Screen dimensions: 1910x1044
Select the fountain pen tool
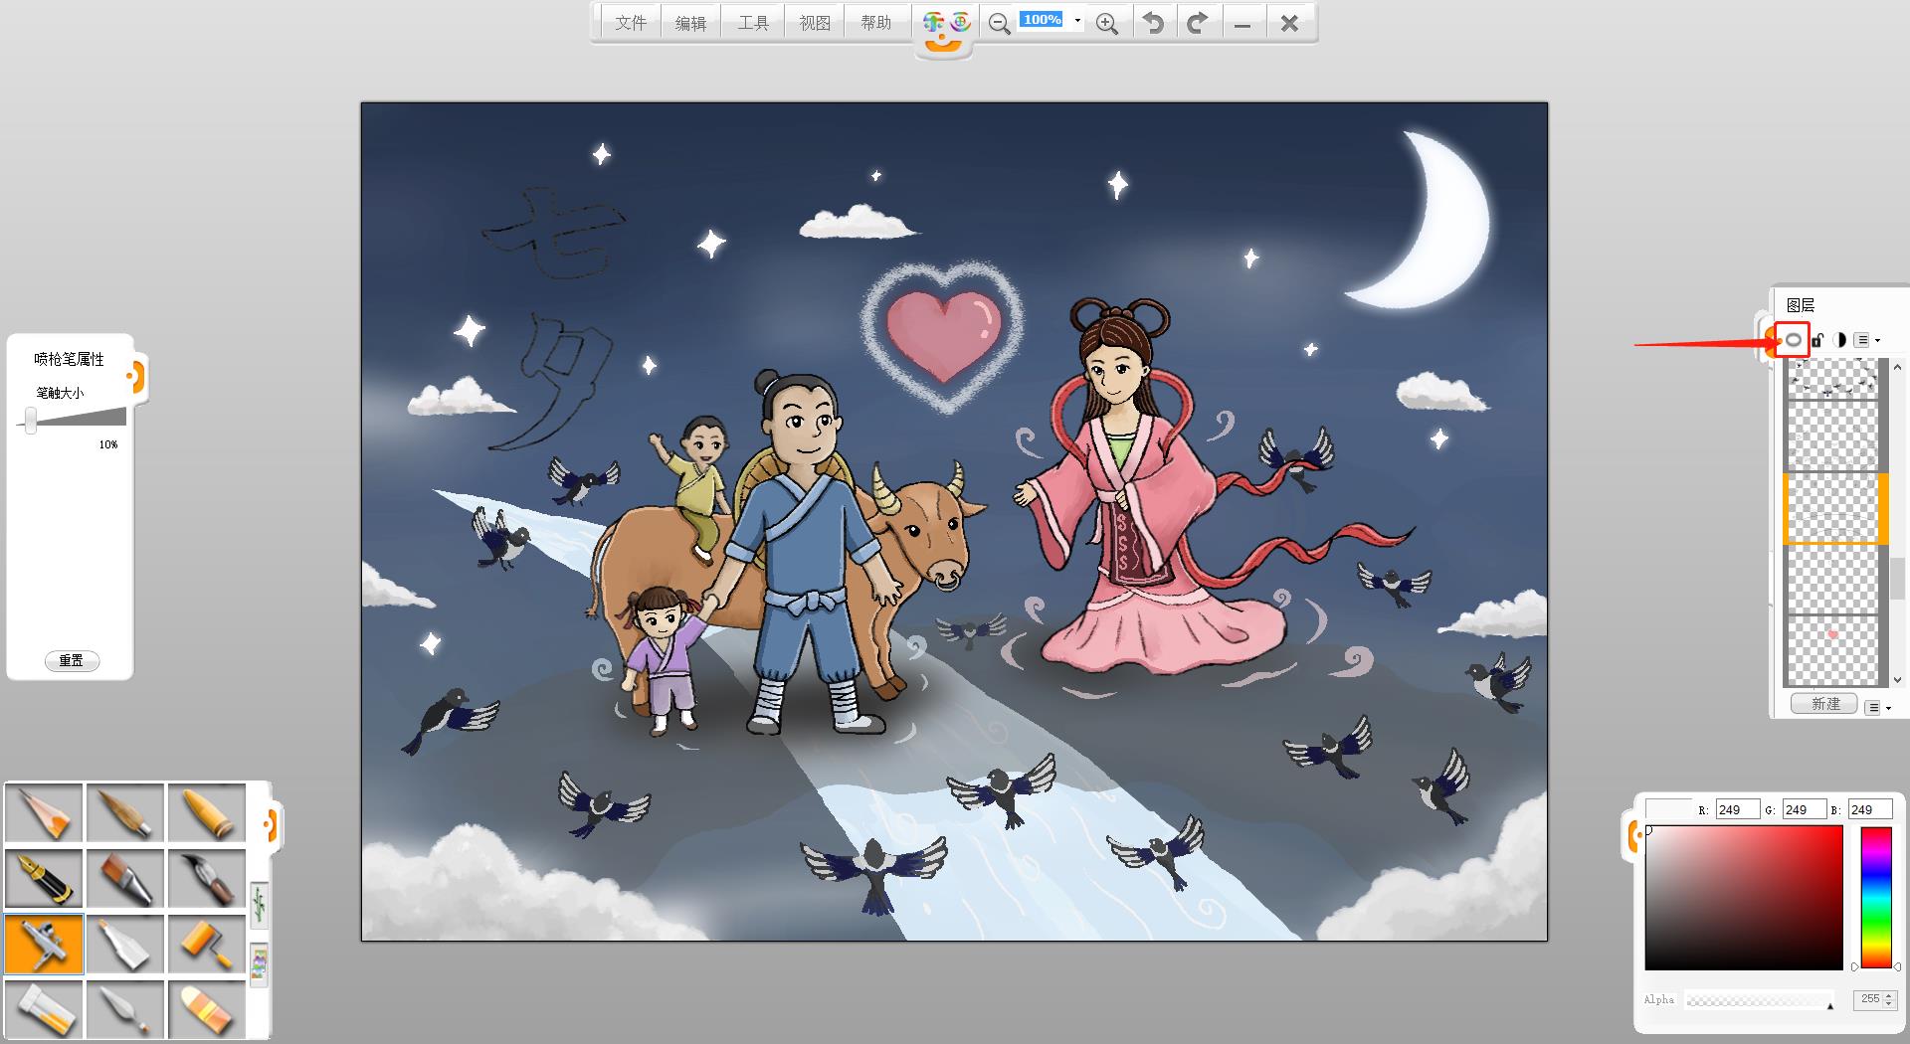pos(44,877)
